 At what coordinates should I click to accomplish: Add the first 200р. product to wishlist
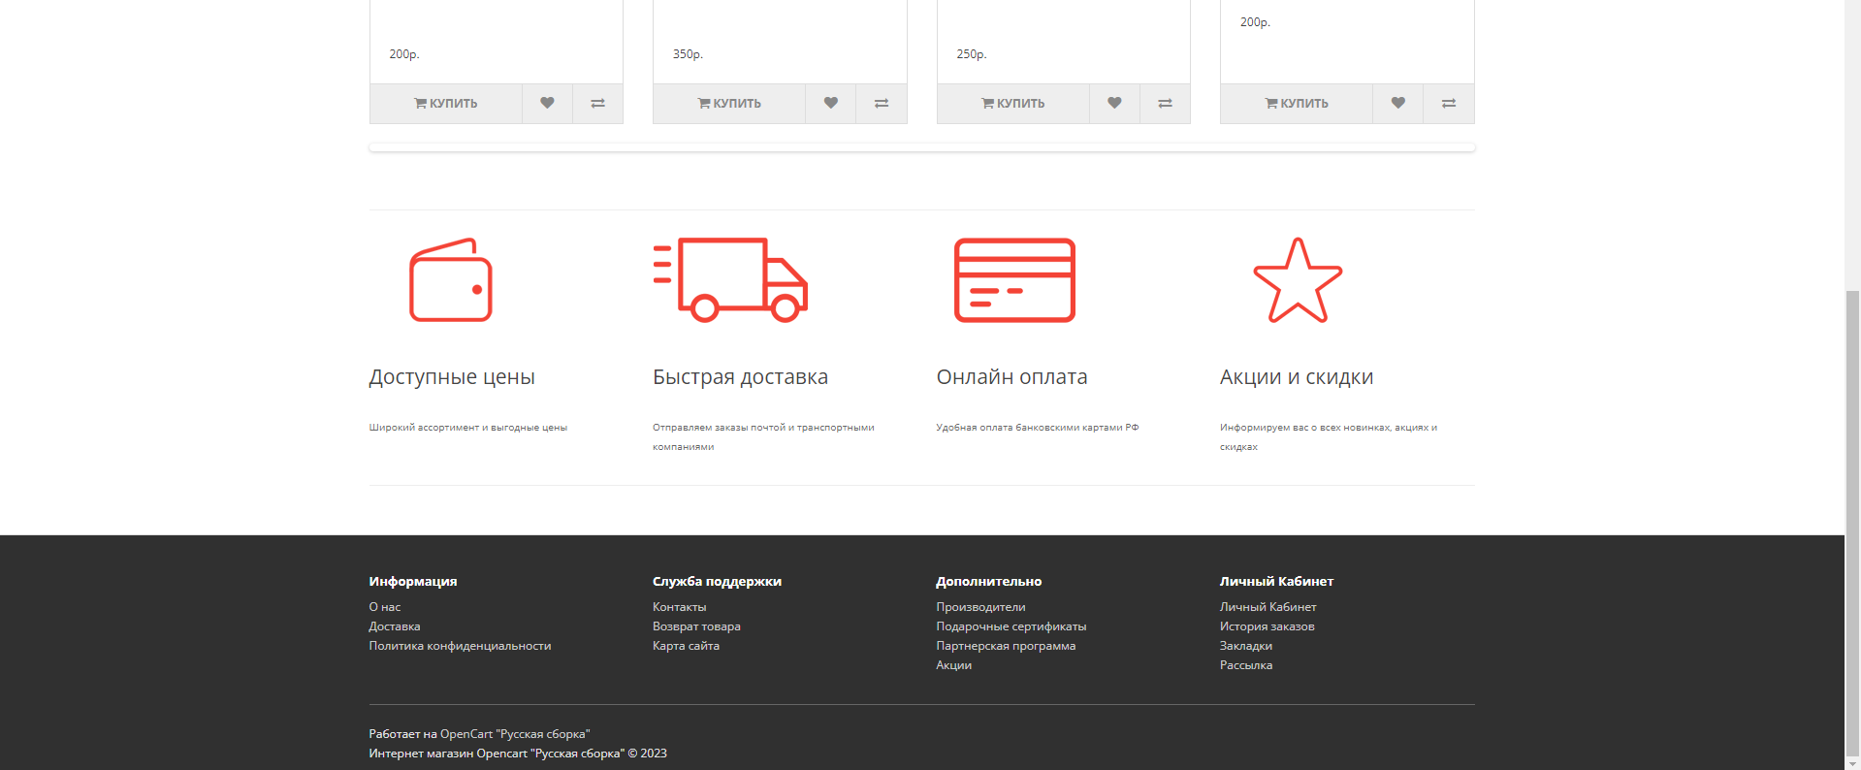pyautogui.click(x=547, y=104)
